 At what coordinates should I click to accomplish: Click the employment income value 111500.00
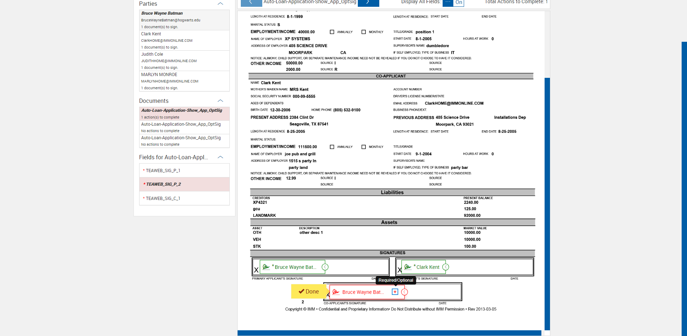click(x=308, y=147)
